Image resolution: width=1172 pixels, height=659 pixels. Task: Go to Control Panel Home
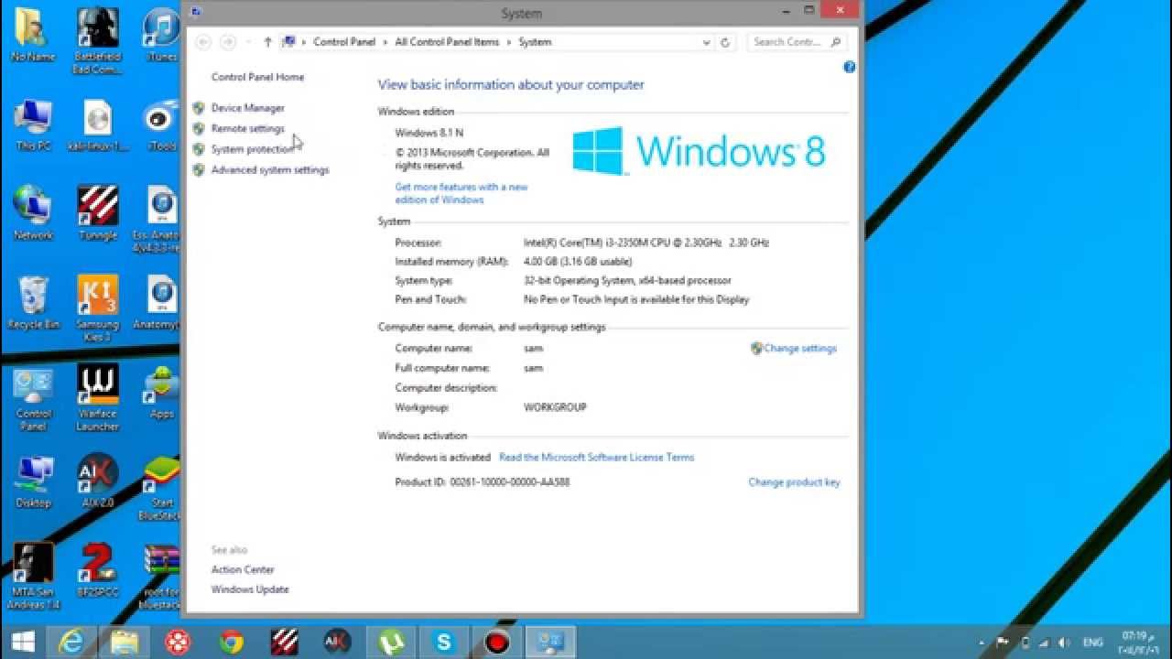point(257,77)
